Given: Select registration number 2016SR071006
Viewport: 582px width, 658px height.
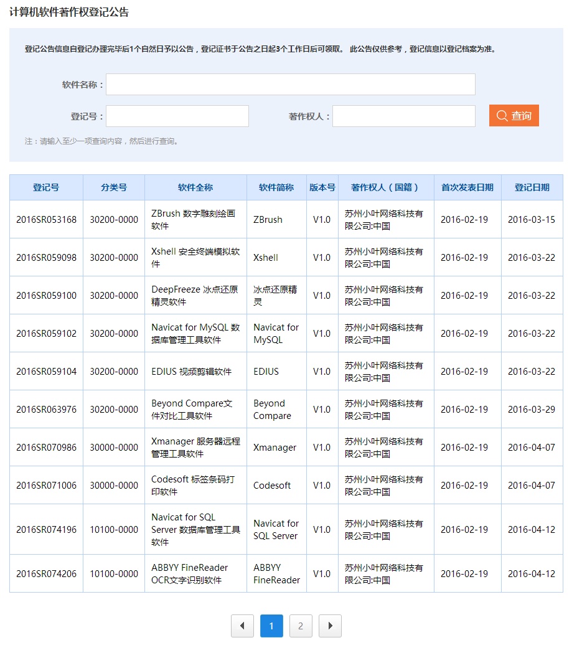Looking at the screenshot, I should (x=46, y=486).
